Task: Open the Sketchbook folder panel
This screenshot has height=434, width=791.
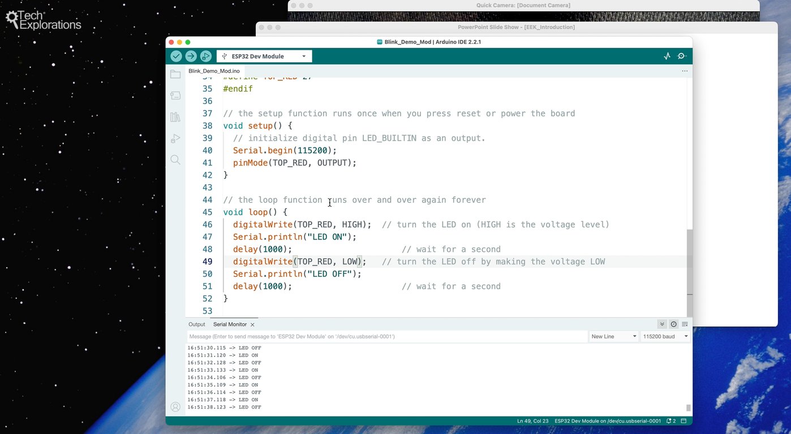Action: (x=175, y=74)
